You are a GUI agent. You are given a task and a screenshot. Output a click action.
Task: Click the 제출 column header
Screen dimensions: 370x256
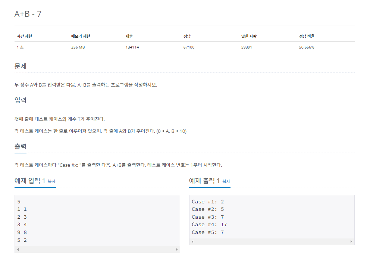[x=129, y=36]
